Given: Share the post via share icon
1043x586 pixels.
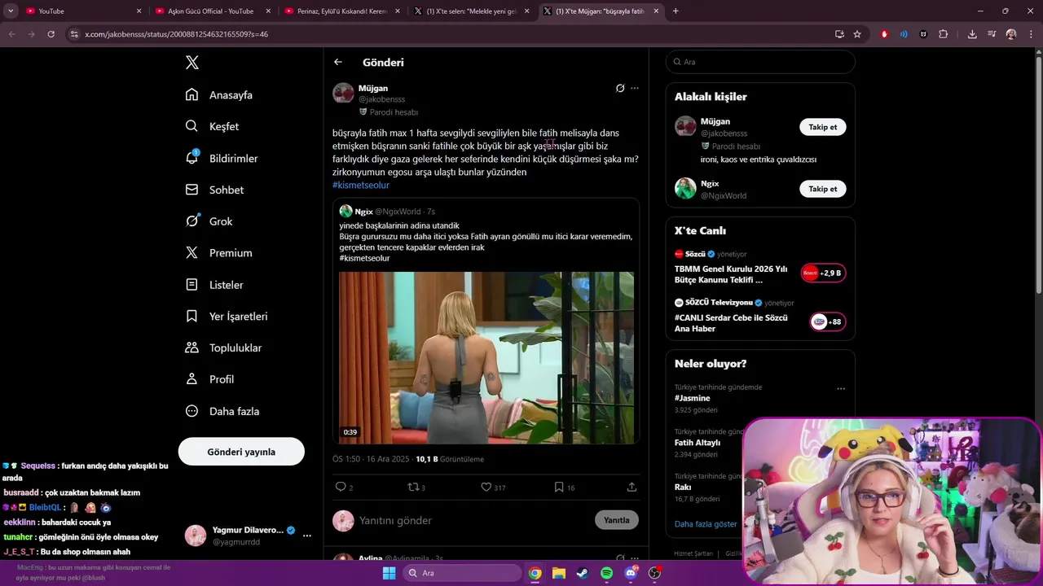Looking at the screenshot, I should 632,487.
